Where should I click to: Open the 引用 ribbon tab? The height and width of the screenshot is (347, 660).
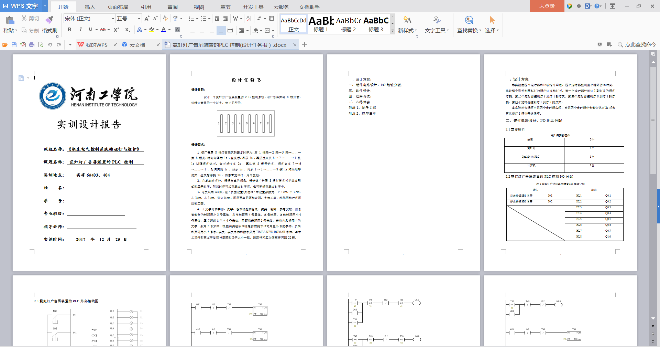tap(146, 7)
